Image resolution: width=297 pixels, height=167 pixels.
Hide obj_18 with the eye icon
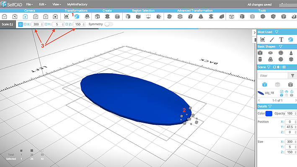click(x=287, y=91)
